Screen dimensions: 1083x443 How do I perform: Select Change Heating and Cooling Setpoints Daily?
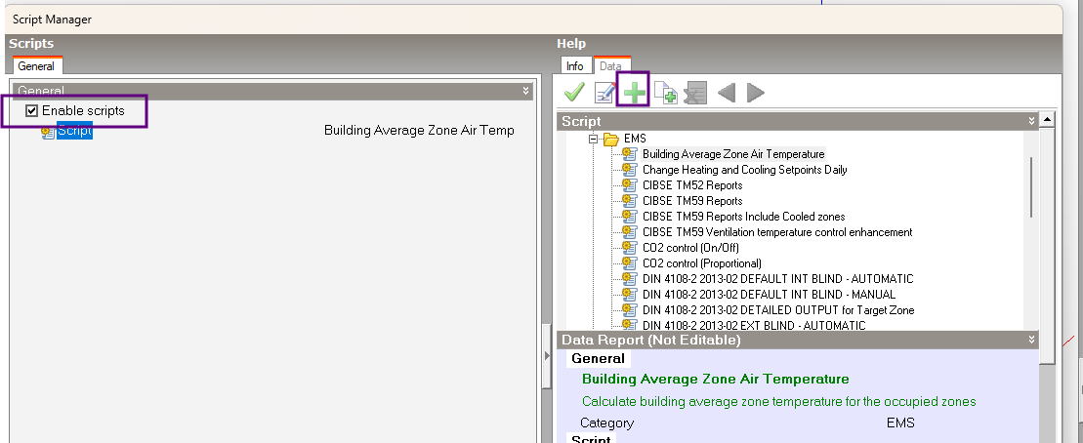(x=744, y=169)
